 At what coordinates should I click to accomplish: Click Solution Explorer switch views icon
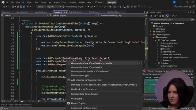click(x=151, y=16)
